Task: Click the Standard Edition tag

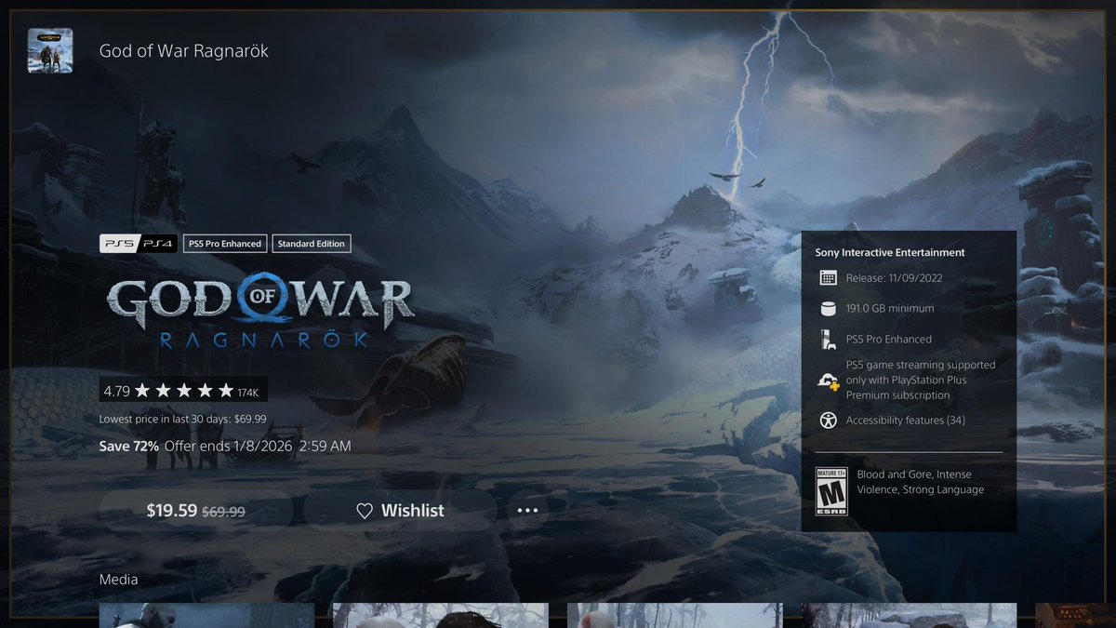Action: 311,244
